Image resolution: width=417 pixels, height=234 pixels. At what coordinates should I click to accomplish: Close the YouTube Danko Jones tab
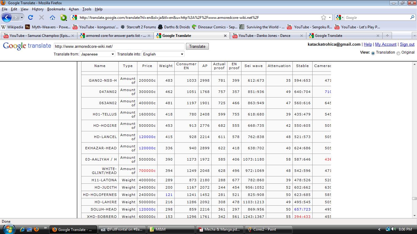tap(302, 36)
